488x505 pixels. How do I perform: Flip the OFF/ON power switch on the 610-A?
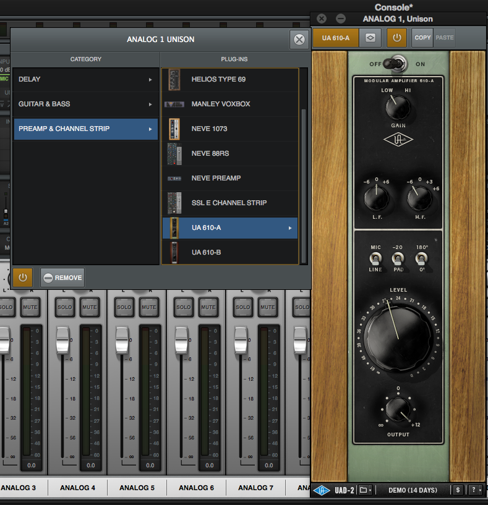click(x=396, y=64)
